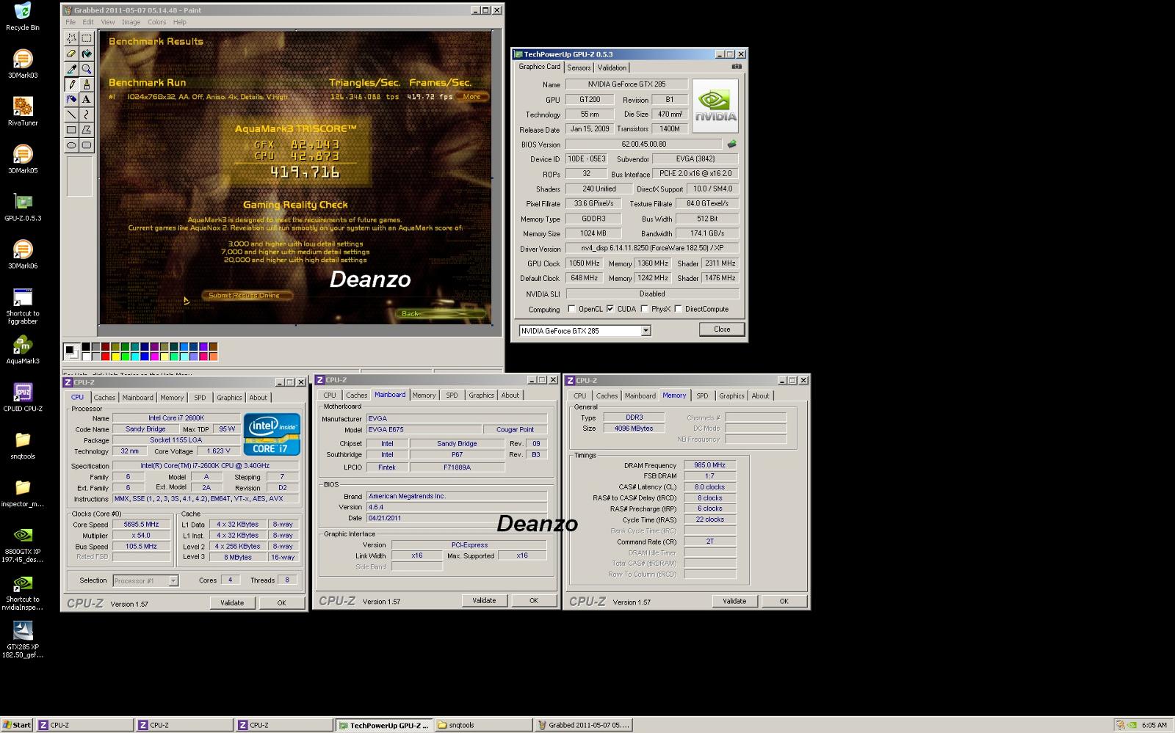This screenshot has width=1175, height=733.
Task: Select the Eraser tool in Paint
Action: 71,54
